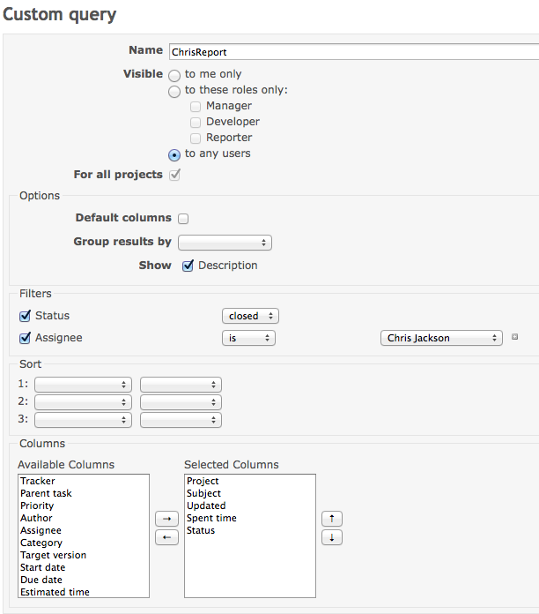Select Estimated time in Available Columns
The width and height of the screenshot is (539, 614).
coord(55,592)
